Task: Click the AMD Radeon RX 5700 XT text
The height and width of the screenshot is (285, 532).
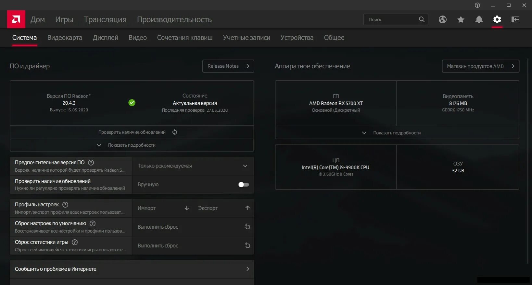Action: point(336,103)
